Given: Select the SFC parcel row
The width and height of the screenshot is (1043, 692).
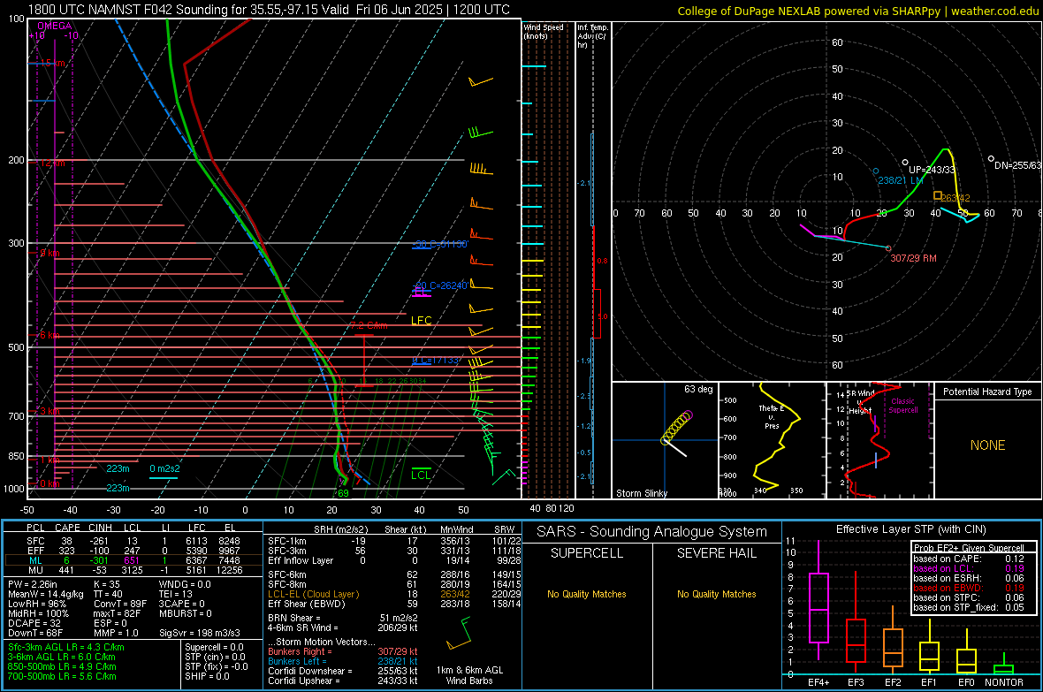Looking at the screenshot, I should coord(133,541).
